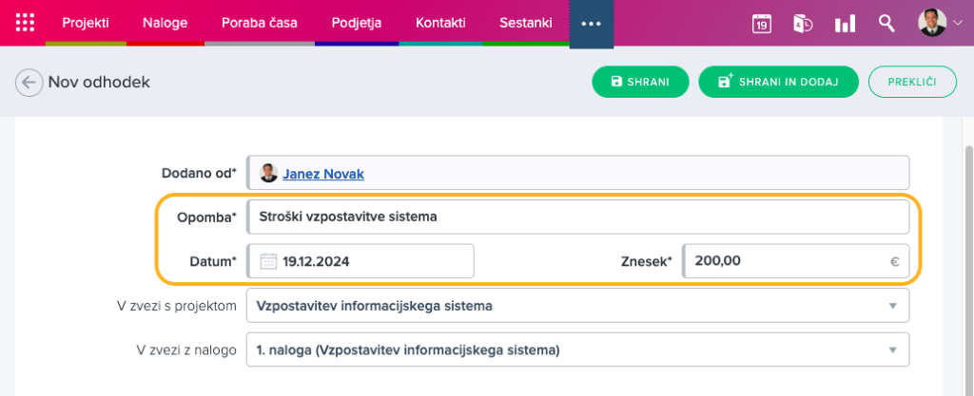
Task: Open the apps grid launcher icon
Action: (25, 23)
